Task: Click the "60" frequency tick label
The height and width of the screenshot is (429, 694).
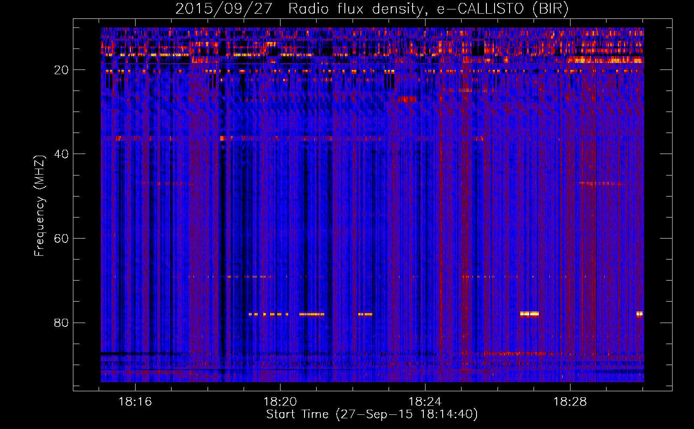Action: pyautogui.click(x=61, y=239)
